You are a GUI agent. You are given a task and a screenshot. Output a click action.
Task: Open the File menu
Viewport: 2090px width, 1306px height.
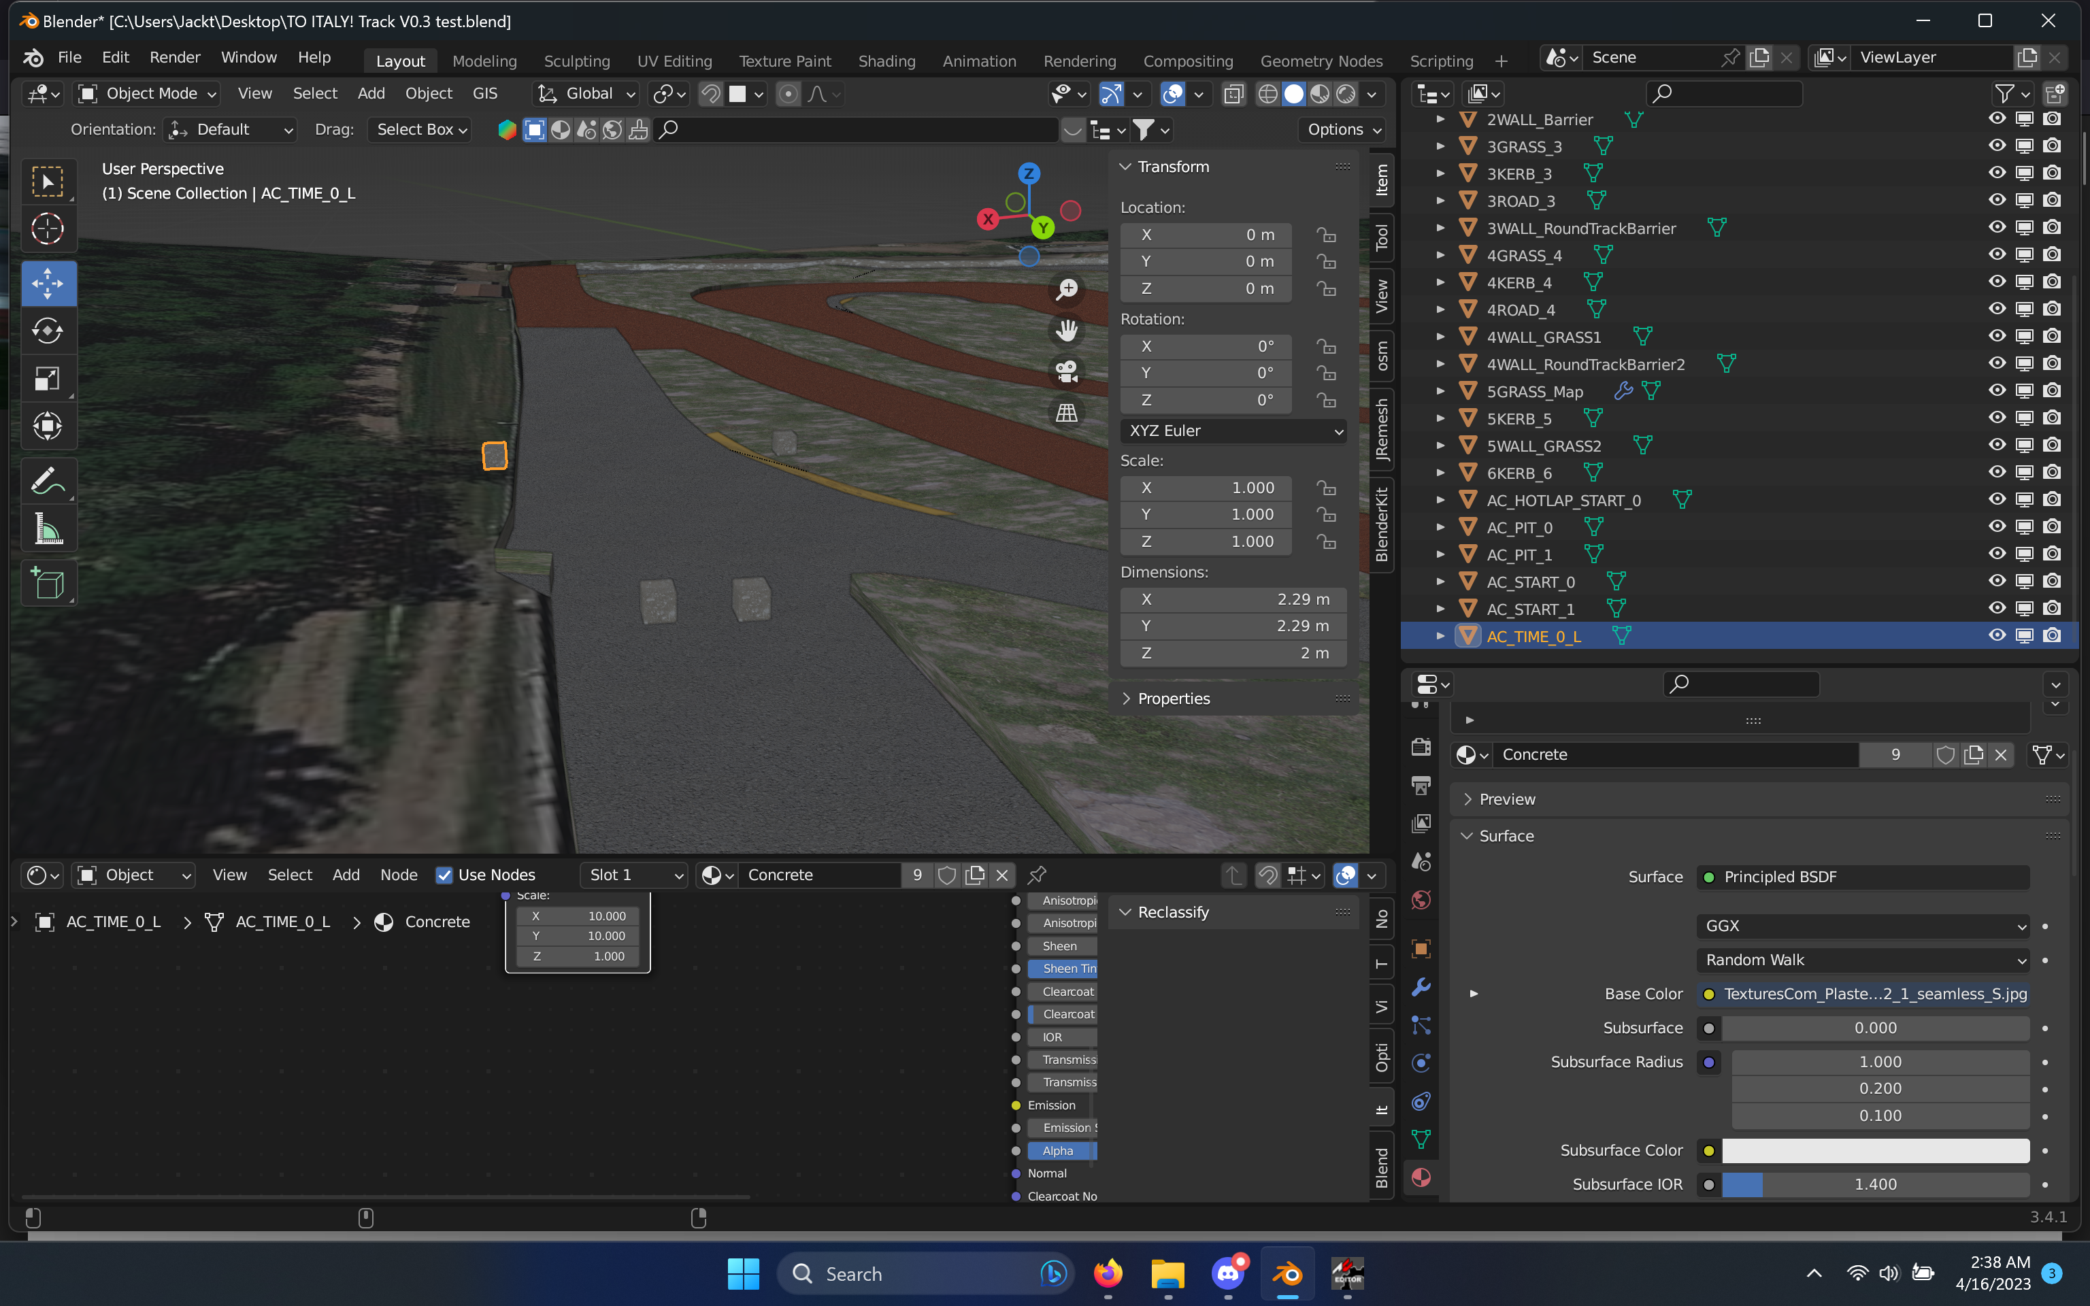(x=69, y=57)
